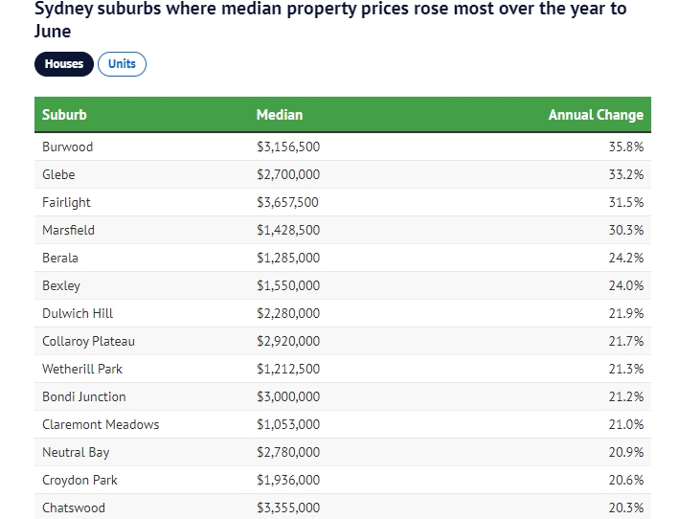Click the Marsfield suburb cell
The image size is (679, 519).
[x=69, y=230]
